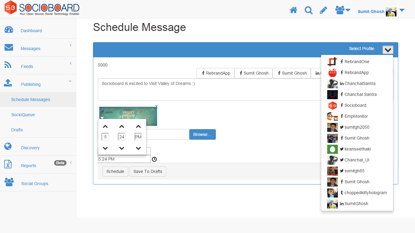Open Discovery in sidebar

click(30, 148)
